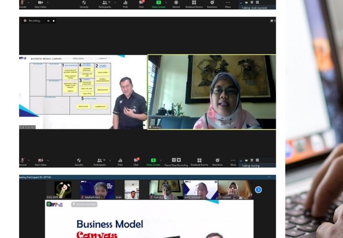Viewport: 343px width, 238px height.
Task: Expand the caret beside the 15 Participants icon
Action: point(113,2)
